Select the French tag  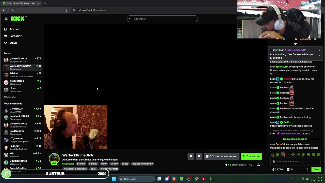click(81, 164)
